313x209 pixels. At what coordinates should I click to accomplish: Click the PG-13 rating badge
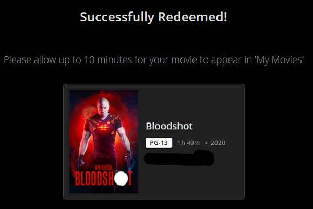(159, 143)
